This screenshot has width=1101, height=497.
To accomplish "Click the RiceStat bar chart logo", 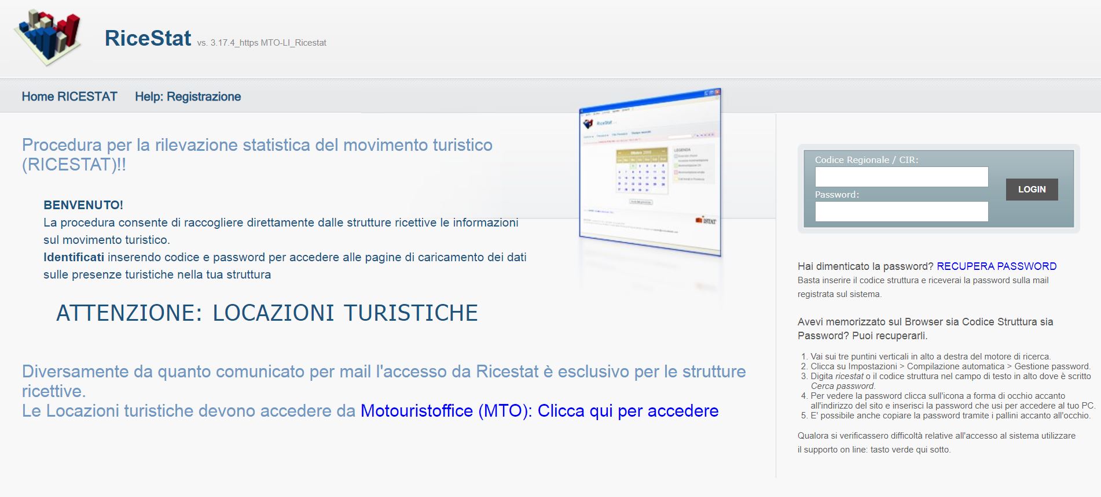I will [x=49, y=37].
